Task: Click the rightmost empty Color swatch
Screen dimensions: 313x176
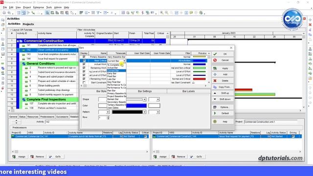Action: point(154,106)
